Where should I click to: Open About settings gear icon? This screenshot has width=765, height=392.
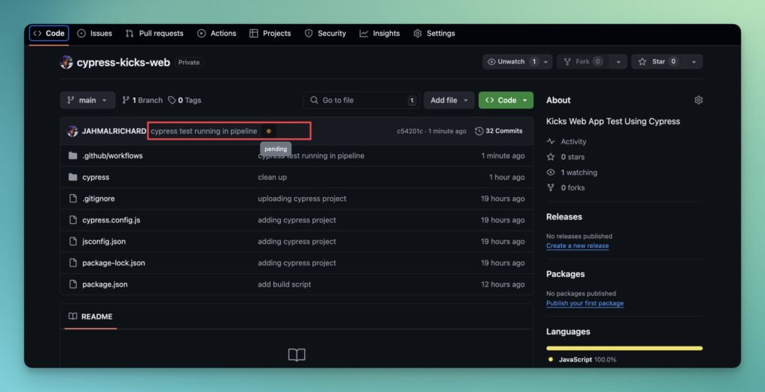tap(699, 100)
